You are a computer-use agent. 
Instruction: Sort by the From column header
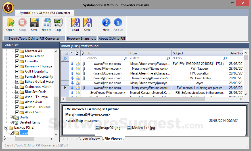[x=150, y=53]
